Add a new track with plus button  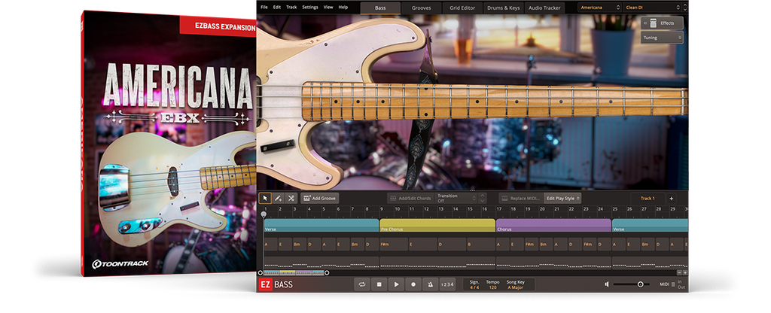671,198
